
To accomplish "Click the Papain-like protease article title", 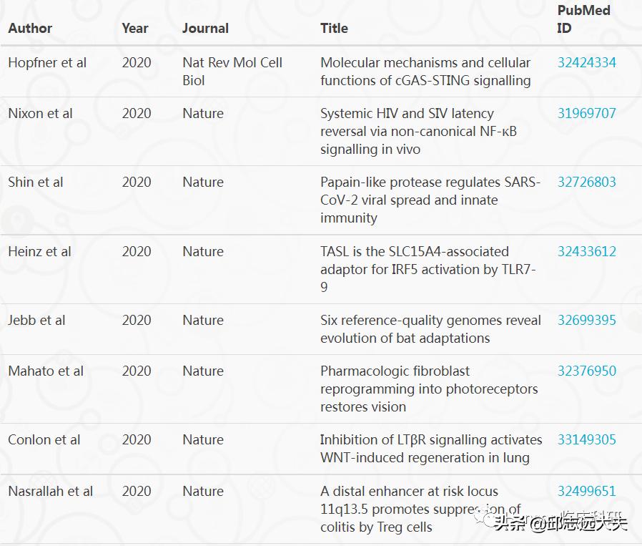I will tap(430, 200).
